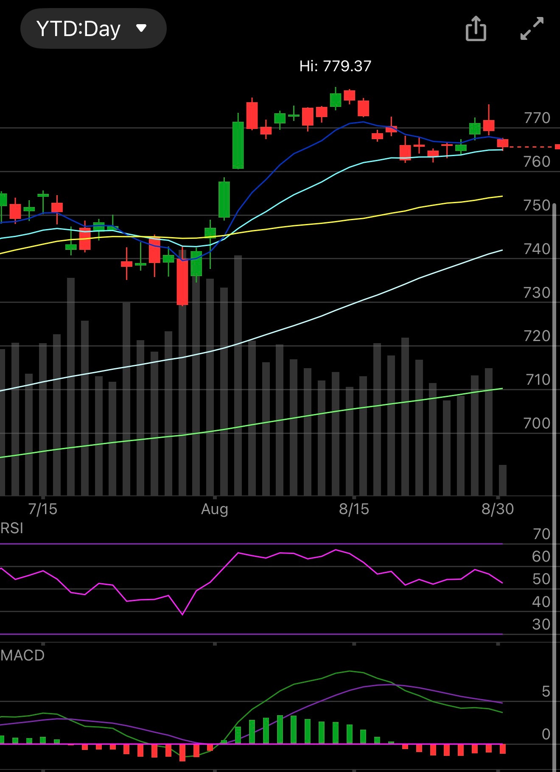560x772 pixels.
Task: Tap the short volume bar at 8/30
Action: [503, 480]
